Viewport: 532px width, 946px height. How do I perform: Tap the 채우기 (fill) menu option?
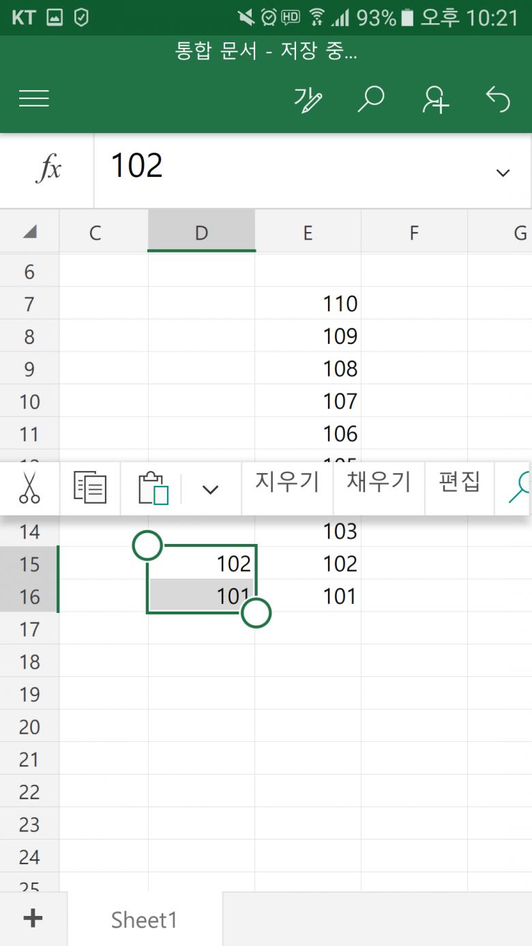pyautogui.click(x=379, y=483)
